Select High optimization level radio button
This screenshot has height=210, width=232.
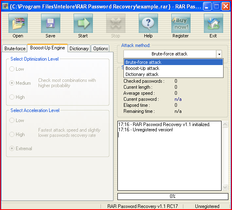12,97
